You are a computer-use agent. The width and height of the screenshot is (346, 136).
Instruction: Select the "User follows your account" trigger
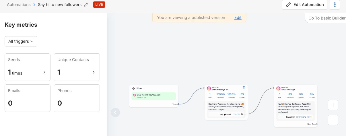tap(153, 96)
